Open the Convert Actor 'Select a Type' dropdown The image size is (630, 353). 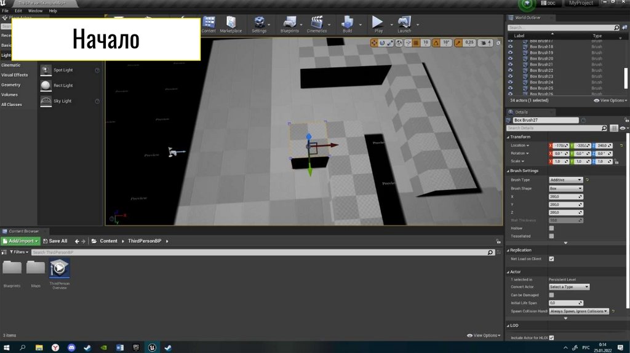click(x=568, y=287)
